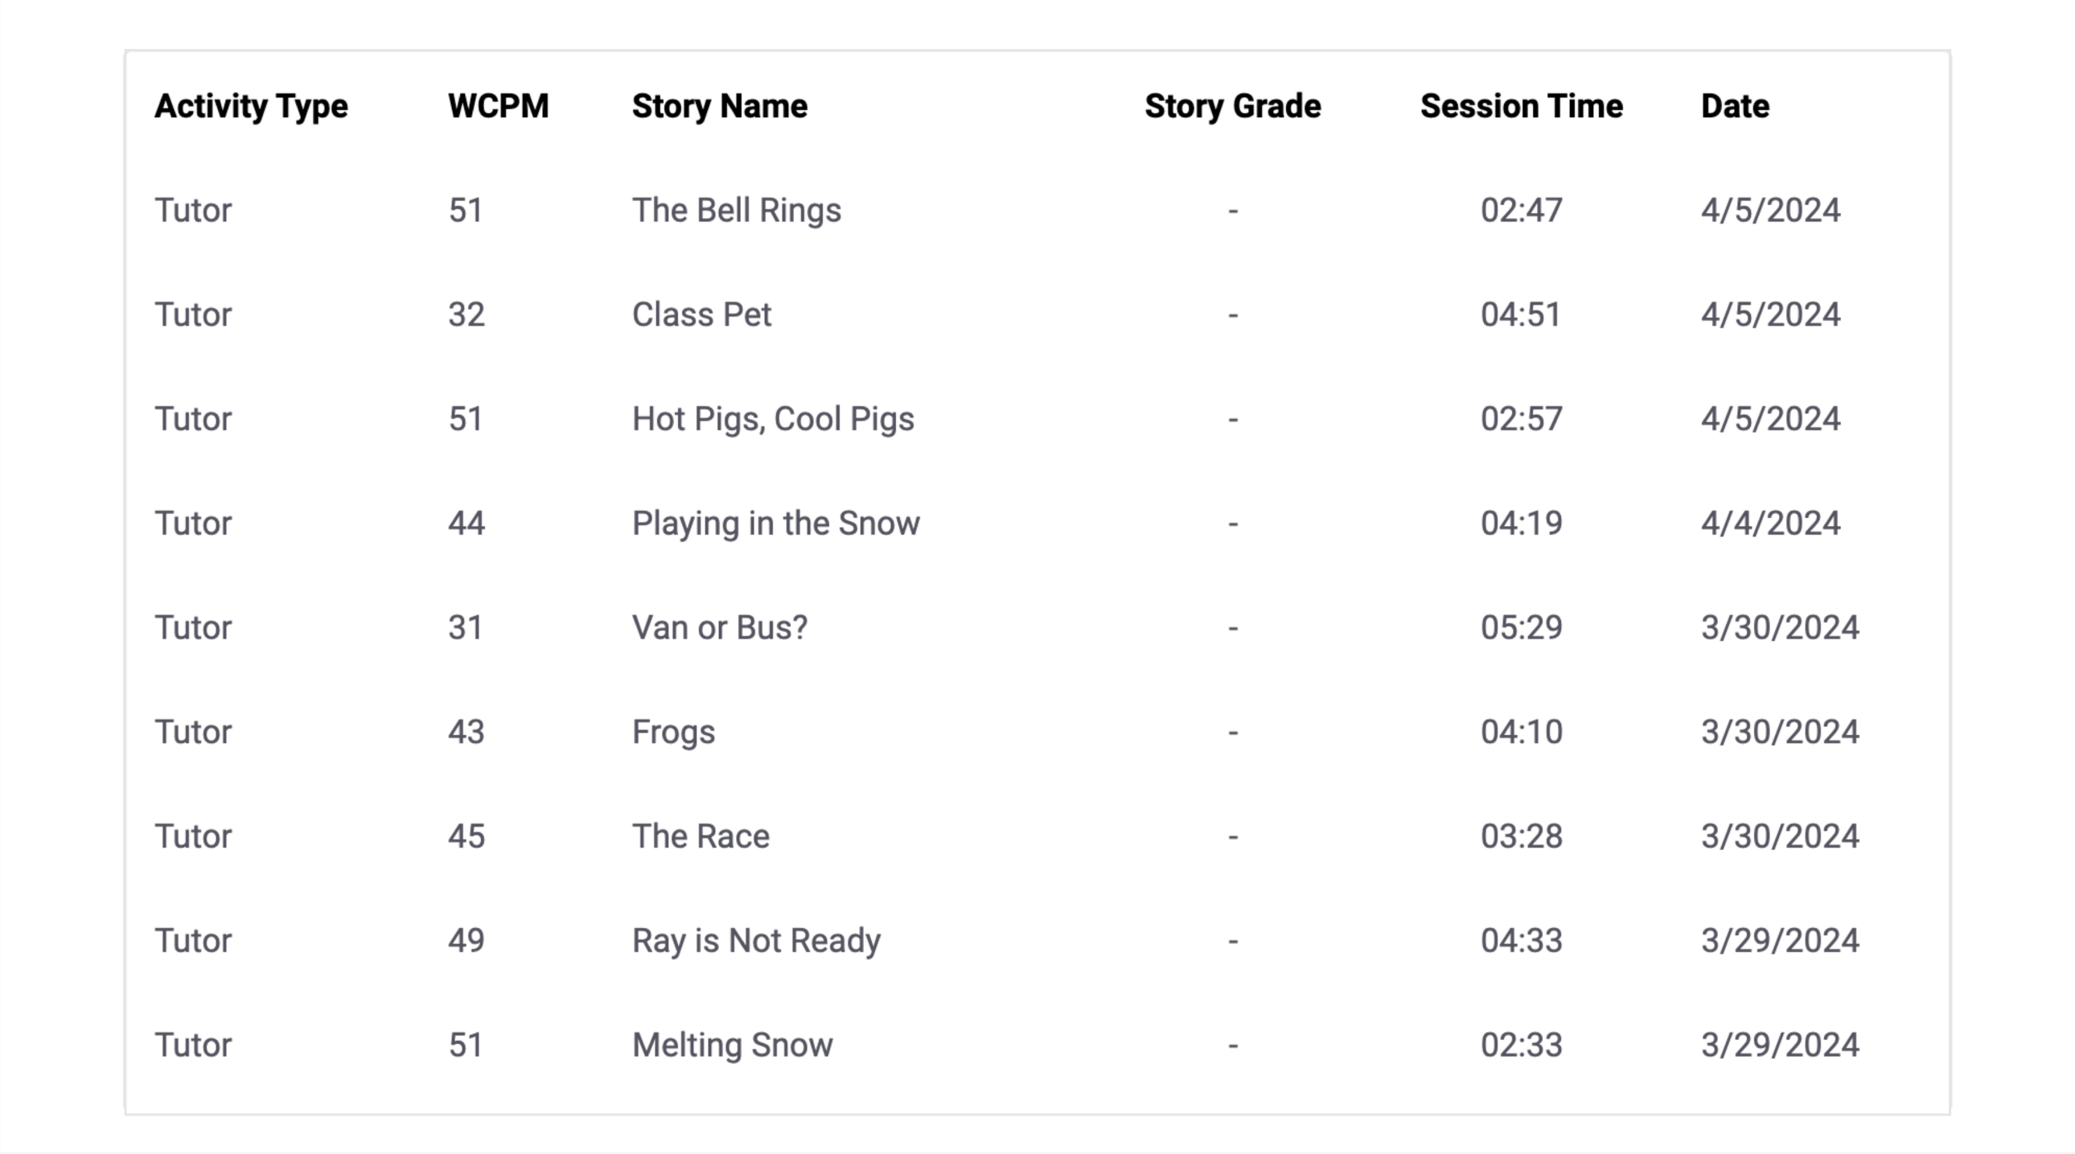
Task: Open the Melting Snow story entry
Action: (733, 1045)
